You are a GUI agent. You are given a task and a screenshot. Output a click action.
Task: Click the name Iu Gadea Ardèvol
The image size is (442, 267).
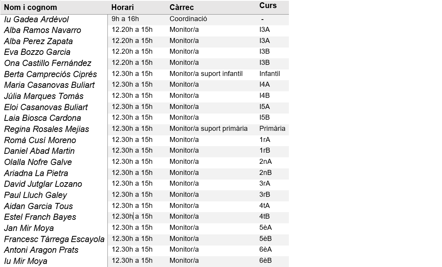pos(36,19)
